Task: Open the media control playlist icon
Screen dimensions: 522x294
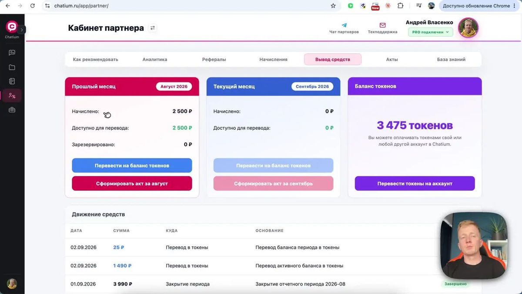Action: pos(419,6)
